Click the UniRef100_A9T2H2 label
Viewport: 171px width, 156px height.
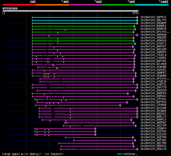pyautogui.click(x=153, y=140)
